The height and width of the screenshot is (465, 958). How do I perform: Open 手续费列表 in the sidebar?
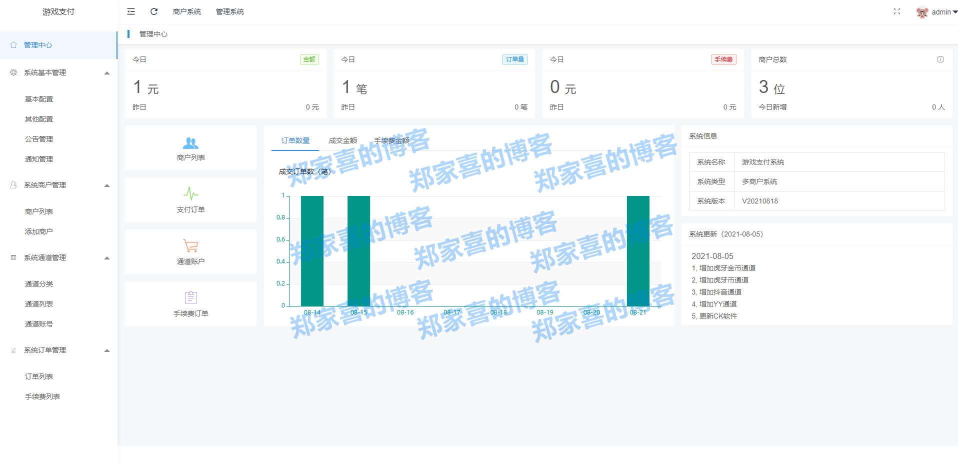42,396
